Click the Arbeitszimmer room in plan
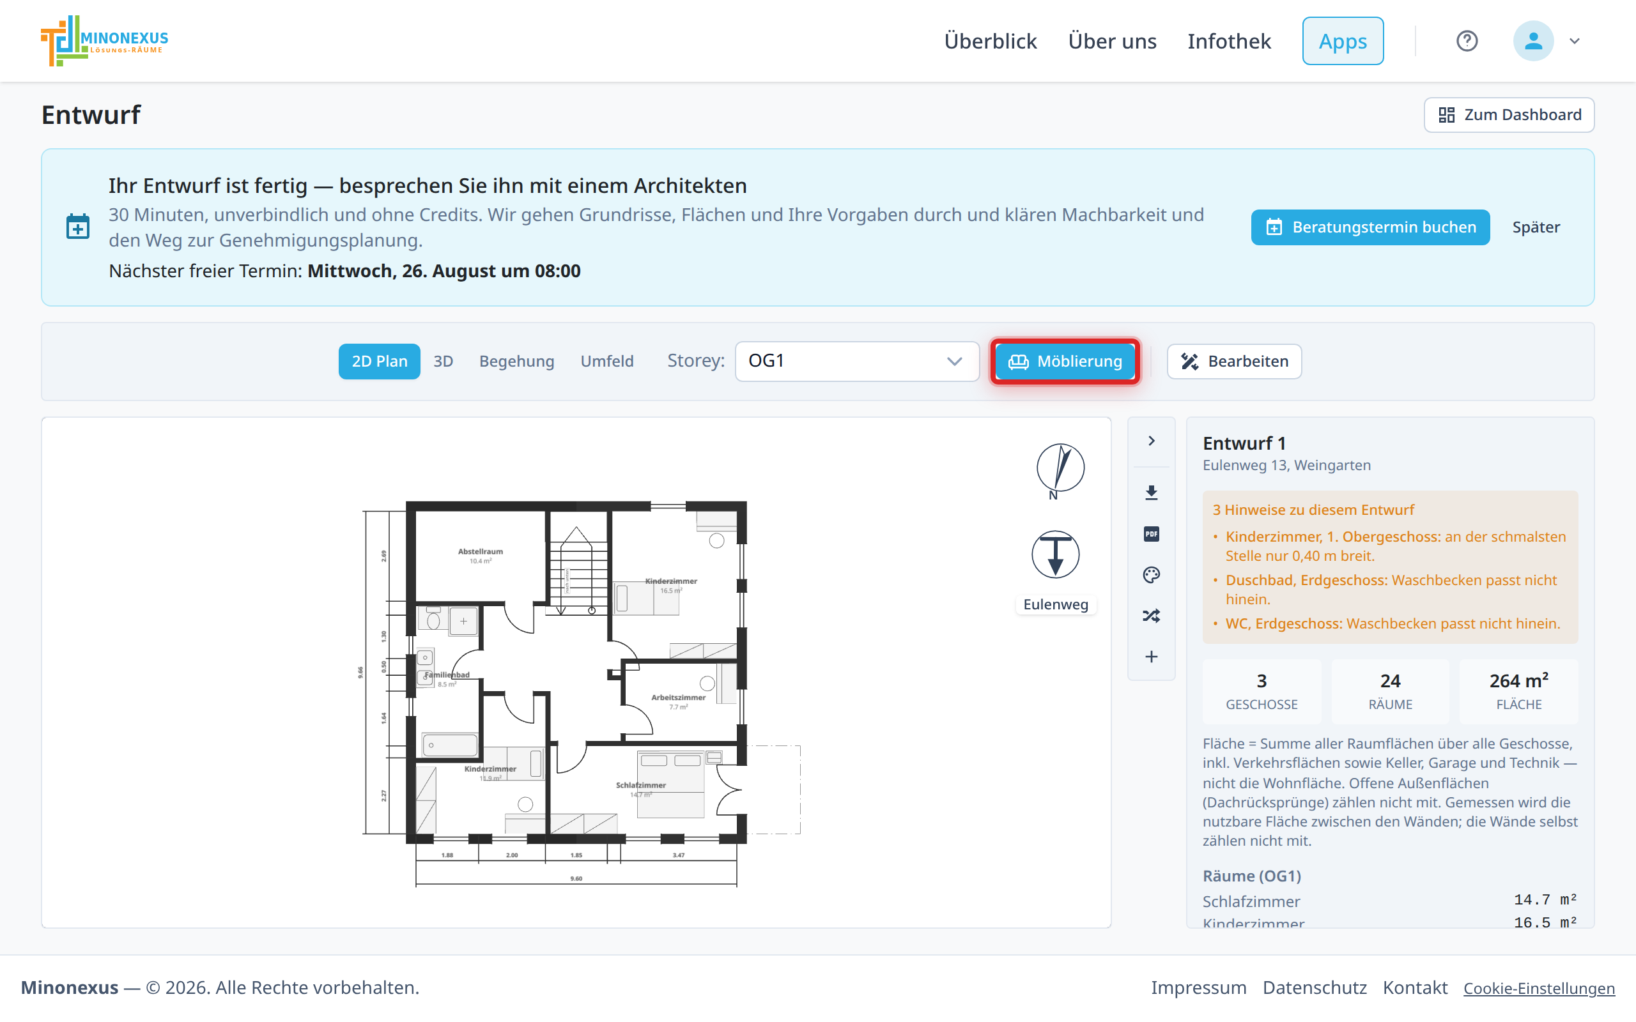The height and width of the screenshot is (1022, 1636). coord(678,701)
